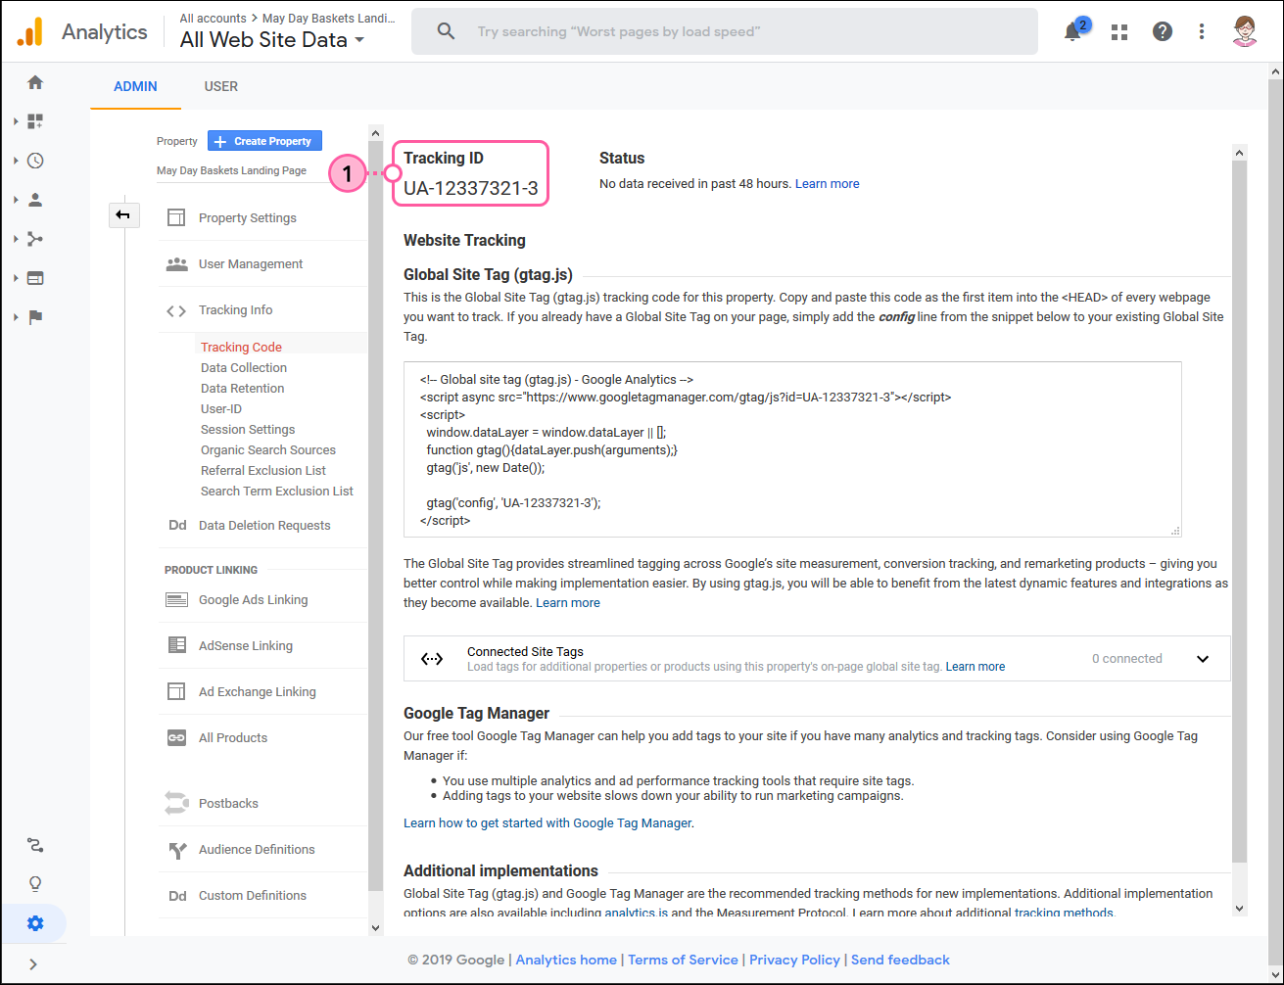Click the Audience Definitions icon

177,850
